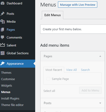Click the Appearance paintbrush icon
The width and height of the screenshot is (106, 112).
click(3, 64)
